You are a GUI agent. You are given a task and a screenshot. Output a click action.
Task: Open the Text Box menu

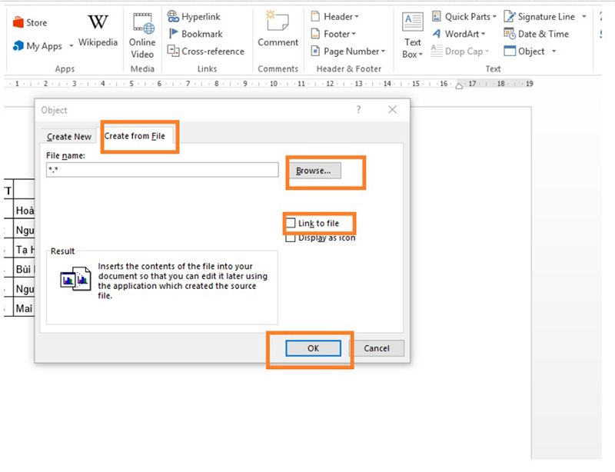pyautogui.click(x=412, y=35)
